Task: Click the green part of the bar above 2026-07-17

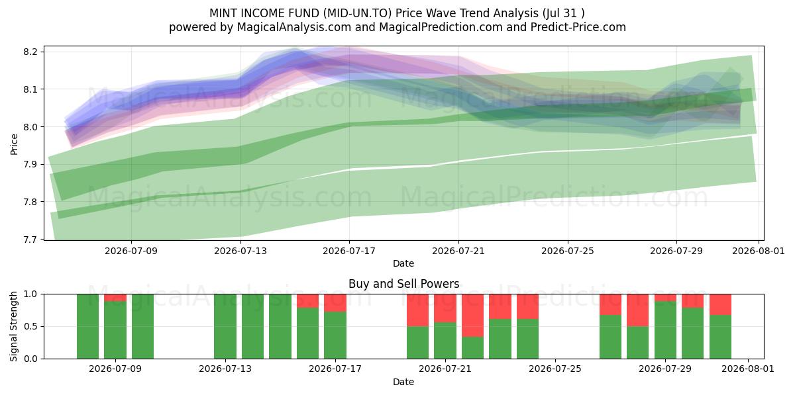Action: (335, 335)
